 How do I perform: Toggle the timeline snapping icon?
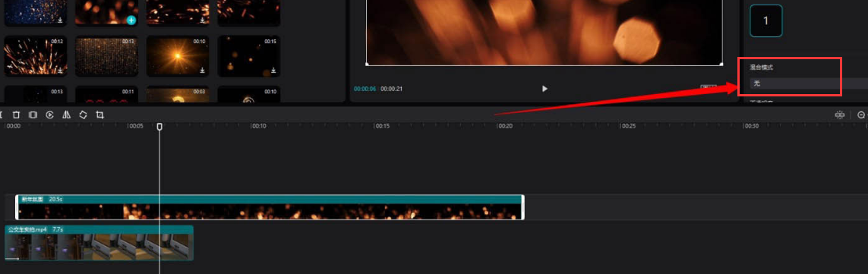pyautogui.click(x=840, y=115)
